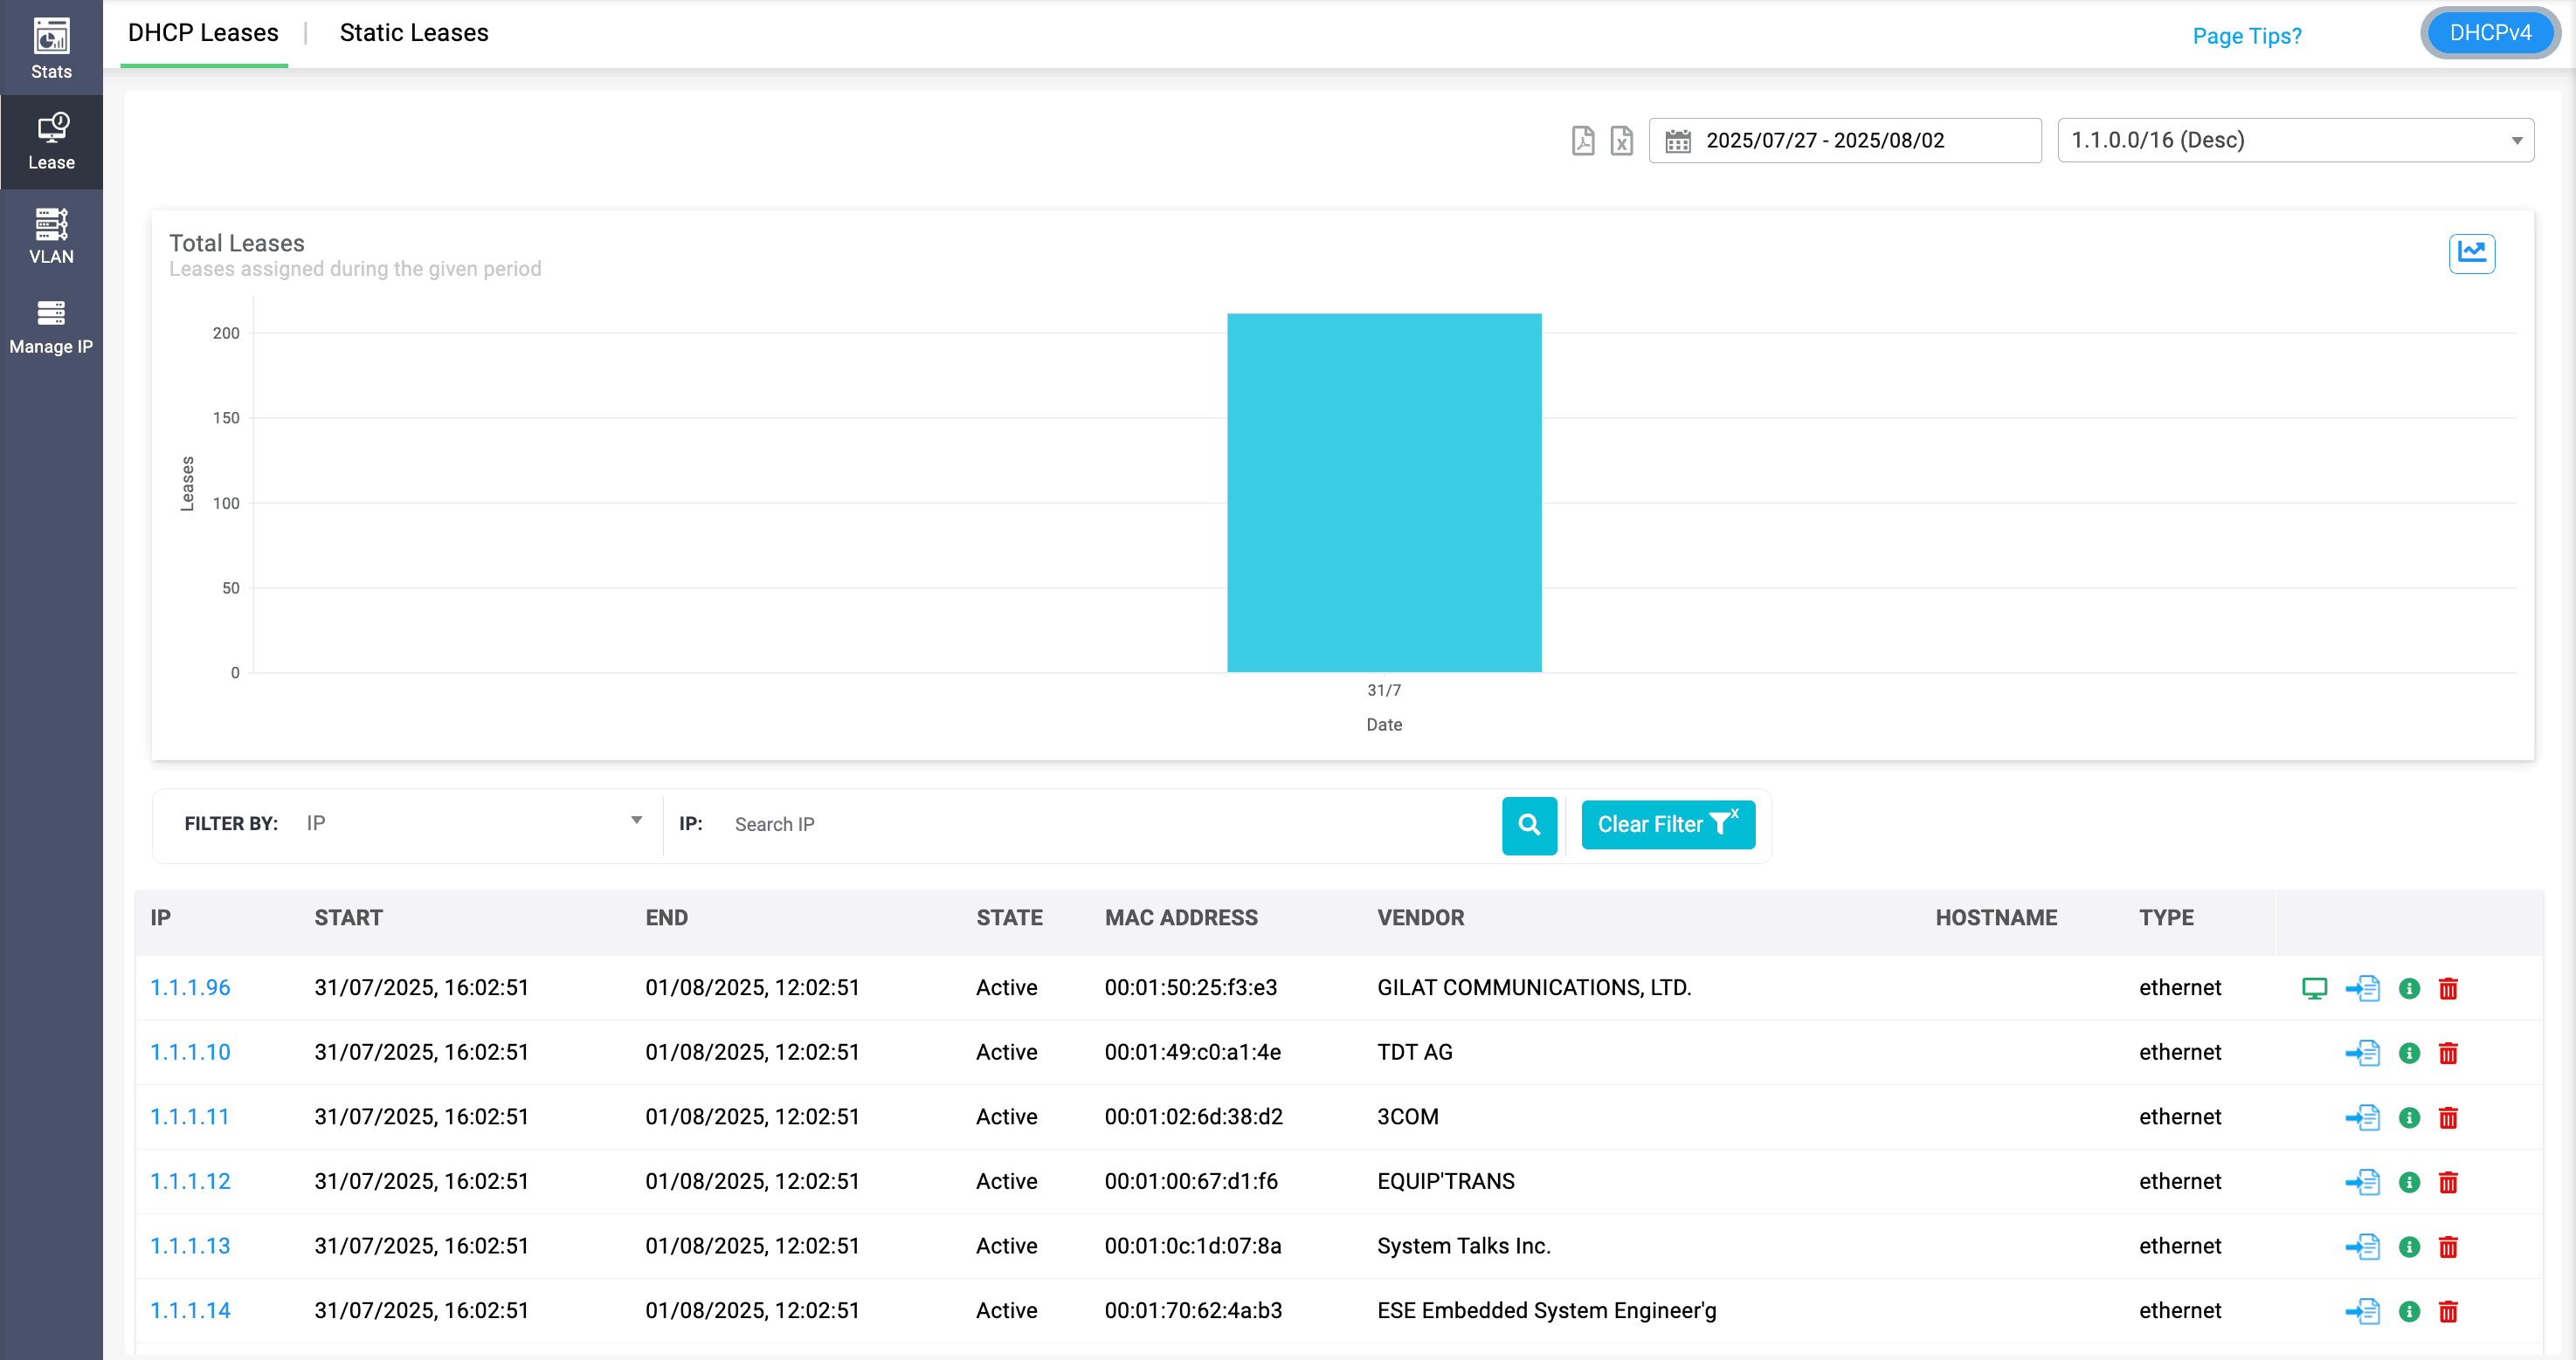Screen dimensions: 2576x1360
Task: Click the monitor icon for 1.1.1.96
Action: pyautogui.click(x=2314, y=988)
